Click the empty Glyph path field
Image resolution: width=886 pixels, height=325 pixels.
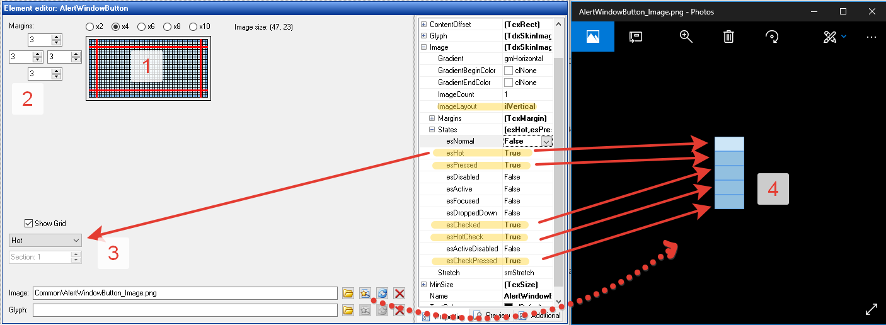[x=185, y=310]
